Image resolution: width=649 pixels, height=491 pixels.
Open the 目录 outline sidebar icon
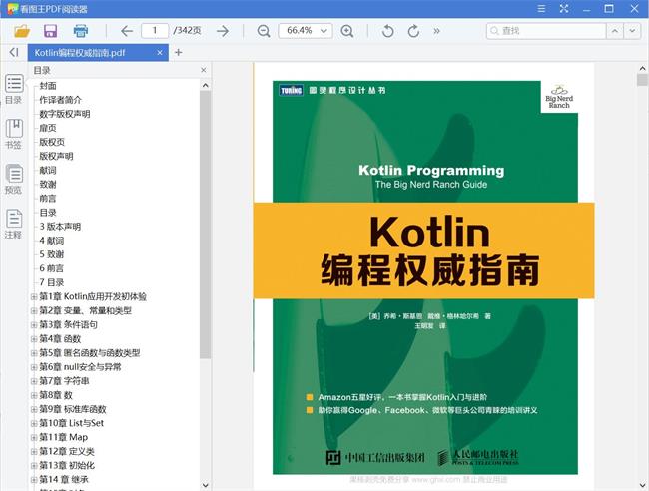point(14,89)
